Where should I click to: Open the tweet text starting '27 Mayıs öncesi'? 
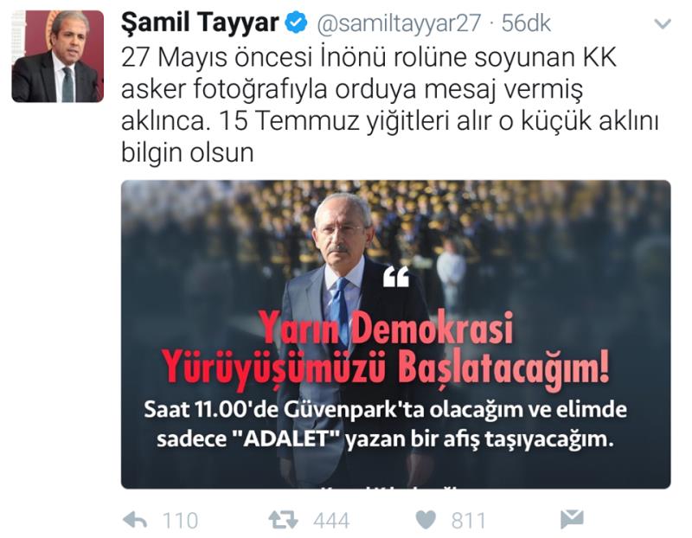[390, 105]
